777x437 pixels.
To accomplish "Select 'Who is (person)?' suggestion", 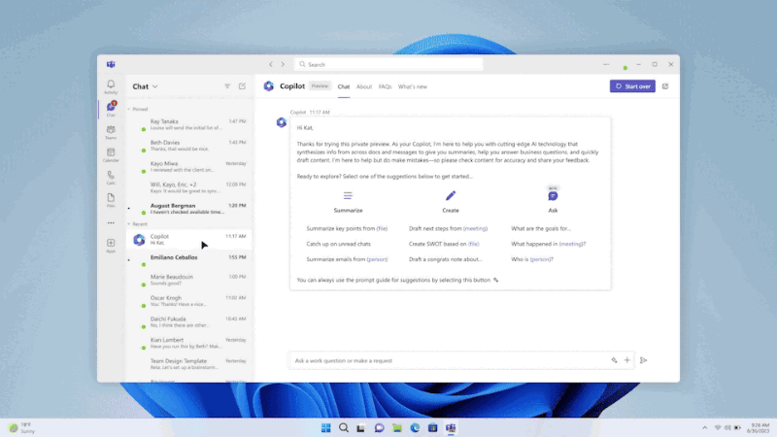I will pos(532,259).
